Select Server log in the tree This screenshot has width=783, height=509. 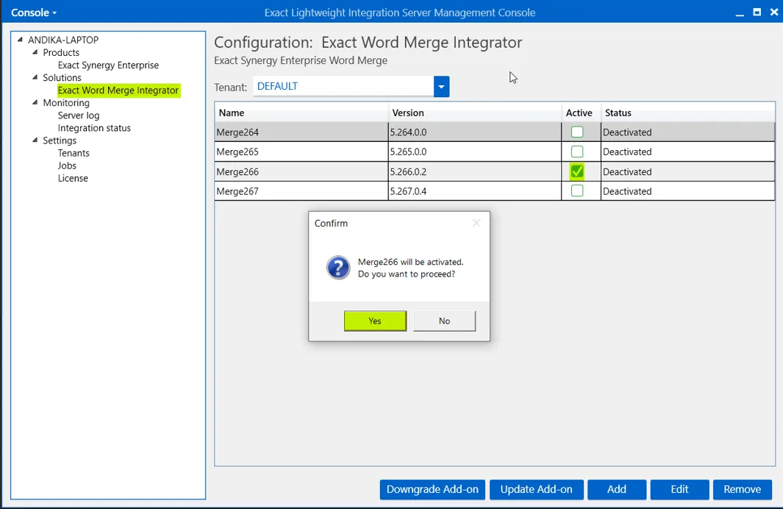(79, 115)
